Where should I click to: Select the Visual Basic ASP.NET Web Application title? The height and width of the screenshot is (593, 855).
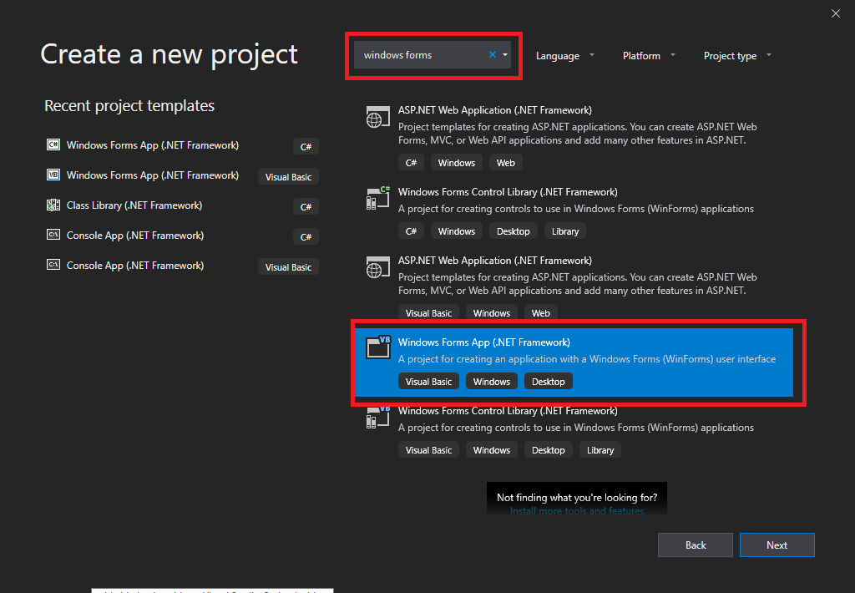494,261
